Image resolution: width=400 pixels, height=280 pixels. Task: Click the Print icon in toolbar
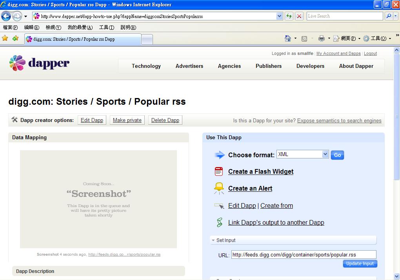coord(322,38)
